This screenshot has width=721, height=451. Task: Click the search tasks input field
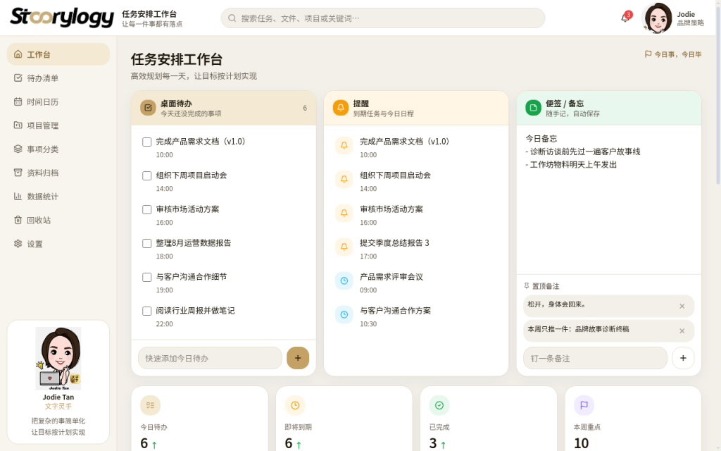pos(382,18)
